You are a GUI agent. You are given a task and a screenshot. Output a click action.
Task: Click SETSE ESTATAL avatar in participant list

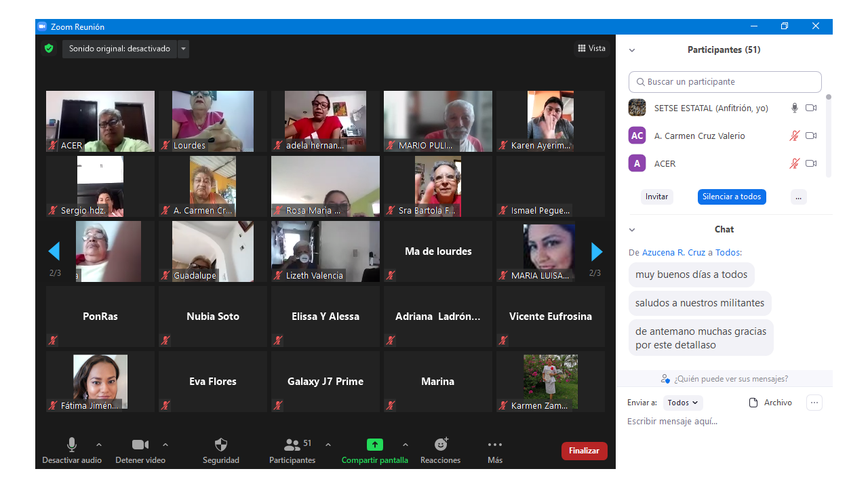(637, 108)
